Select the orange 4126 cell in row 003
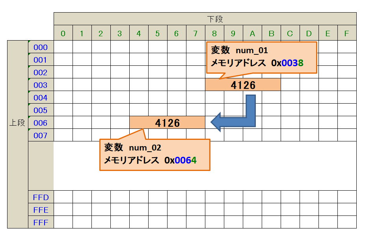 point(243,85)
